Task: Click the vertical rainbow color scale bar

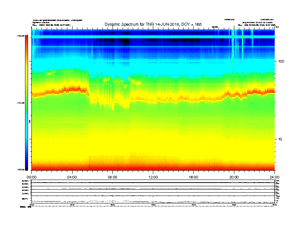Action: click(27, 103)
